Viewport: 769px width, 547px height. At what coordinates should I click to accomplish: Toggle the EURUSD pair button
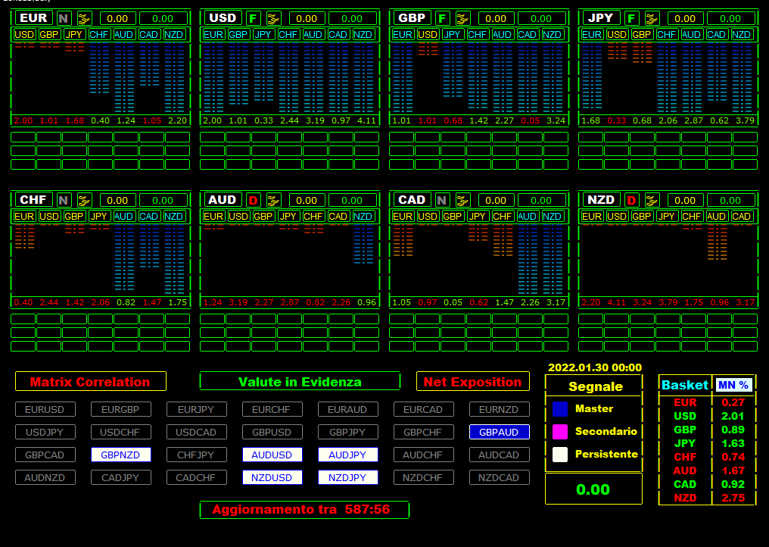point(45,410)
